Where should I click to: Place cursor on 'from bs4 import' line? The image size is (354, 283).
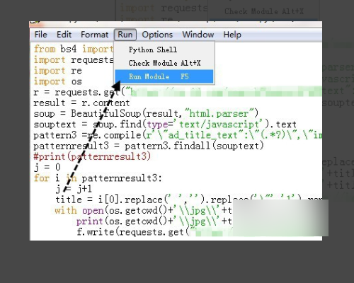click(x=74, y=49)
